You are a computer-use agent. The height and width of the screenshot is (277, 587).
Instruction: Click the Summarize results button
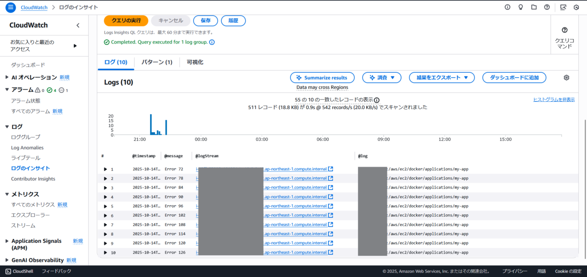[x=322, y=78]
